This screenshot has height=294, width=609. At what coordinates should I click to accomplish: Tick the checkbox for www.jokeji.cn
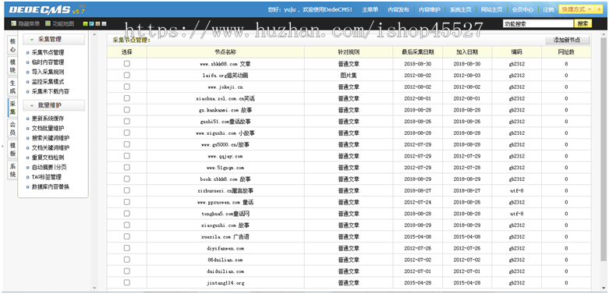(126, 87)
